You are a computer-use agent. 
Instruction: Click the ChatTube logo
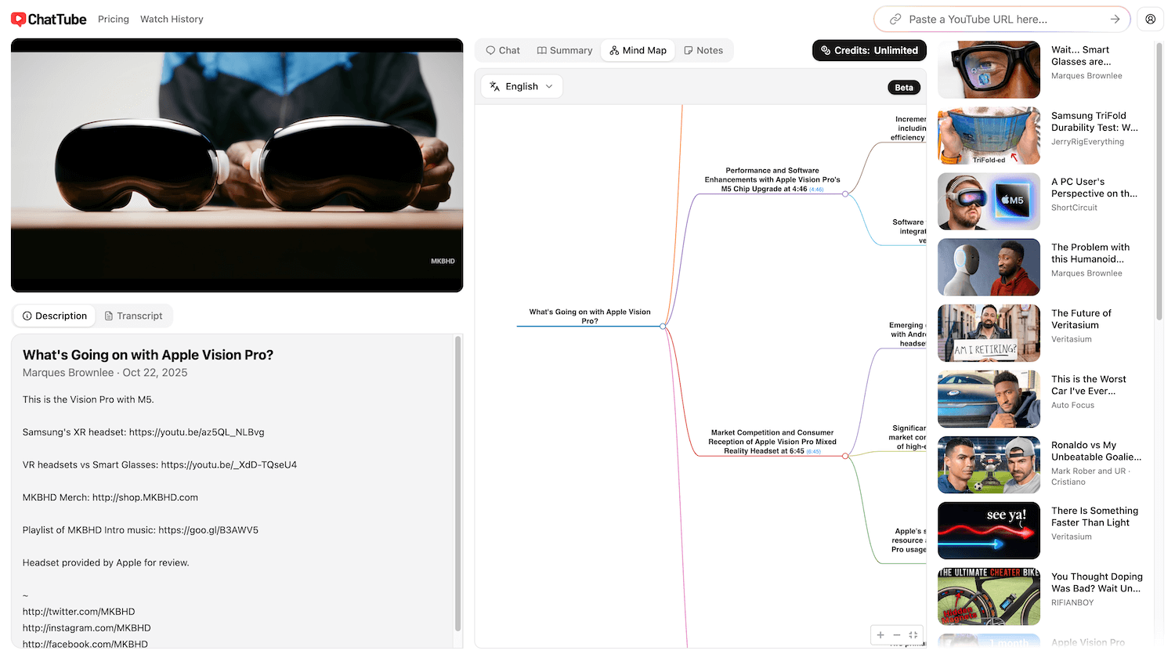click(48, 19)
